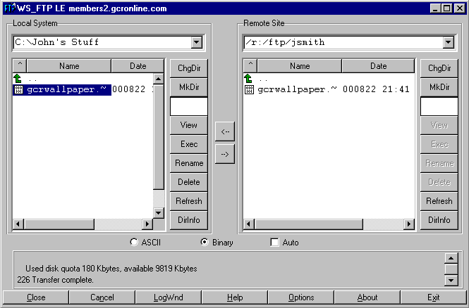Click the remote list '..' parent entry

point(264,79)
